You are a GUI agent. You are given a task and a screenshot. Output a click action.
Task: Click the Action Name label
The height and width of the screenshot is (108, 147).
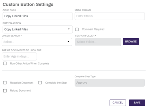click(x=9, y=10)
